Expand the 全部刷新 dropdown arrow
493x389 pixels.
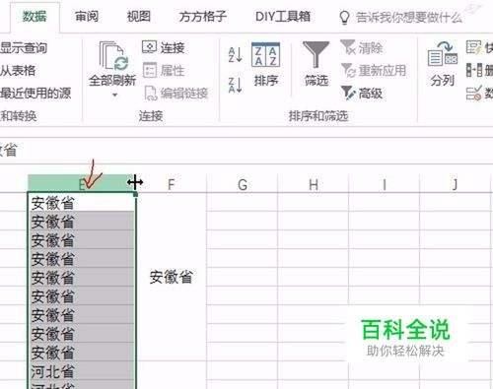(114, 96)
